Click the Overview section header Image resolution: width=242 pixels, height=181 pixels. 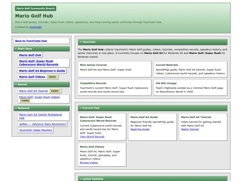click(153, 42)
